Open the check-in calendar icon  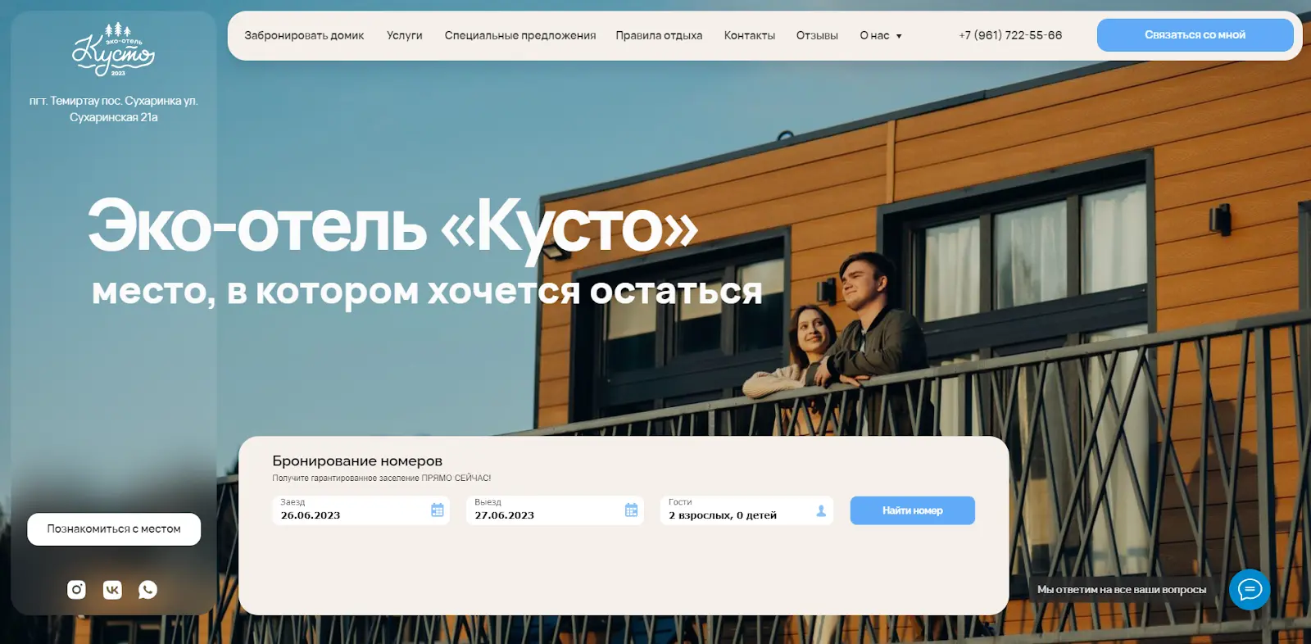438,510
